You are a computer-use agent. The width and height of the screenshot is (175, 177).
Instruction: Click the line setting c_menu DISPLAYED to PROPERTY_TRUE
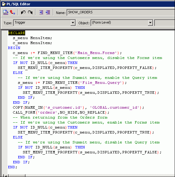click(86, 132)
